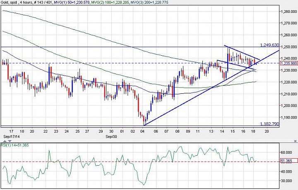Select the MVG(2) 100=1,220.205 legend label

(x=111, y=2)
